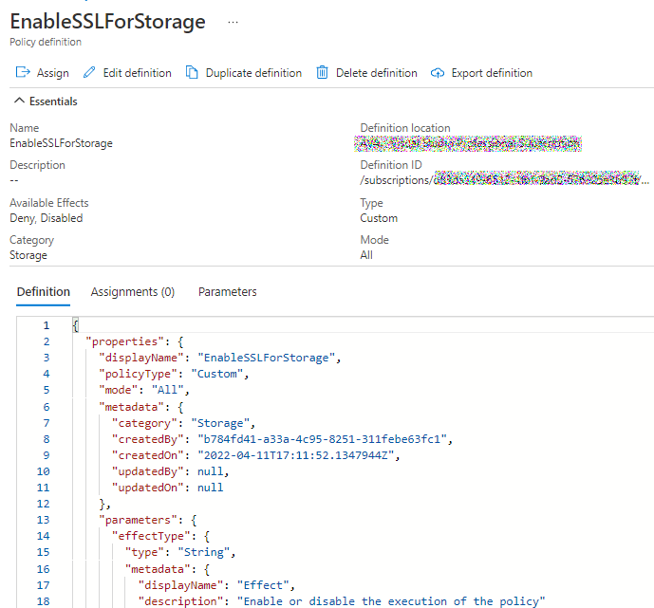Click the Assign arrow icon
The height and width of the screenshot is (608, 654).
[23, 73]
